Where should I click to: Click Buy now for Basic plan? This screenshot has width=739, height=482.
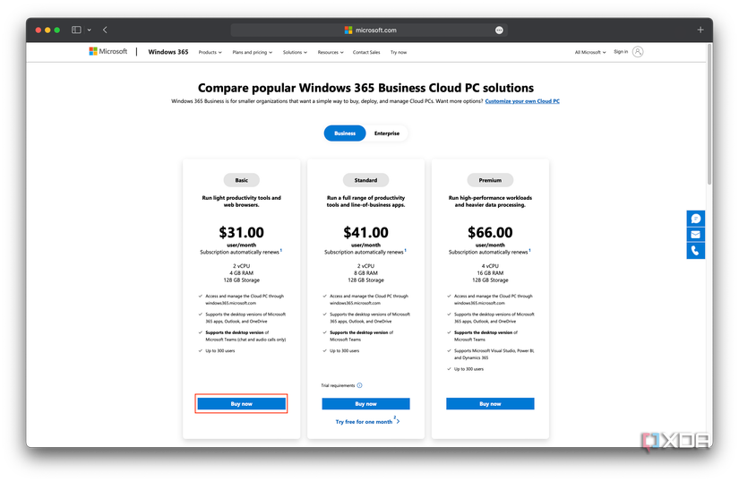tap(241, 404)
